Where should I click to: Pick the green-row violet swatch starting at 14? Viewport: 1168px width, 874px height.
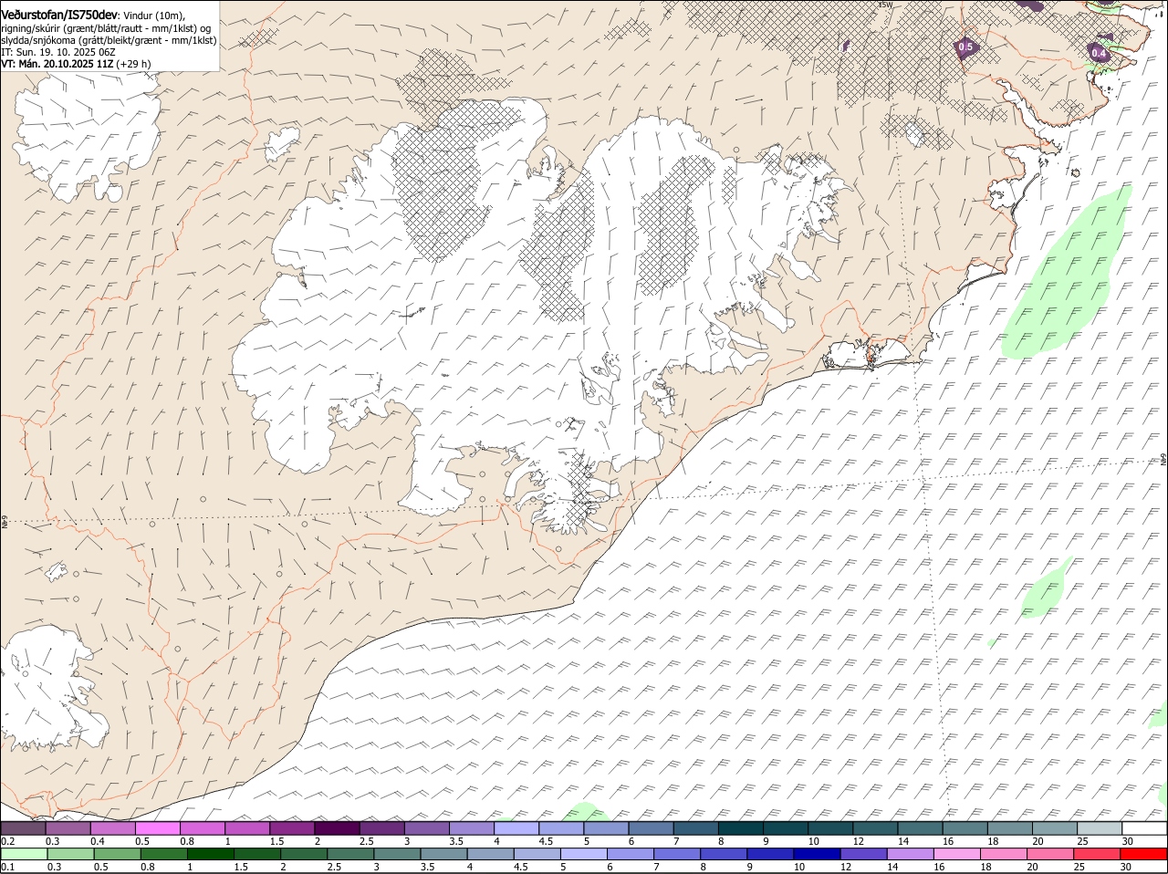909,854
